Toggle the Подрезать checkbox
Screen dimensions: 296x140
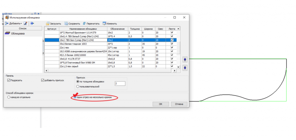click(9, 80)
